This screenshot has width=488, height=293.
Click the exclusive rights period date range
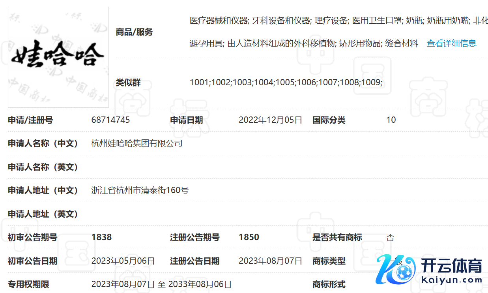tap(161, 284)
